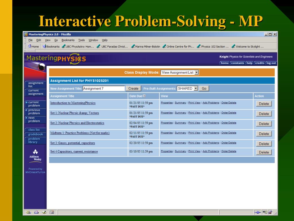294x221 pixels.
Task: Click problem library sidebar button
Action: click(35, 140)
